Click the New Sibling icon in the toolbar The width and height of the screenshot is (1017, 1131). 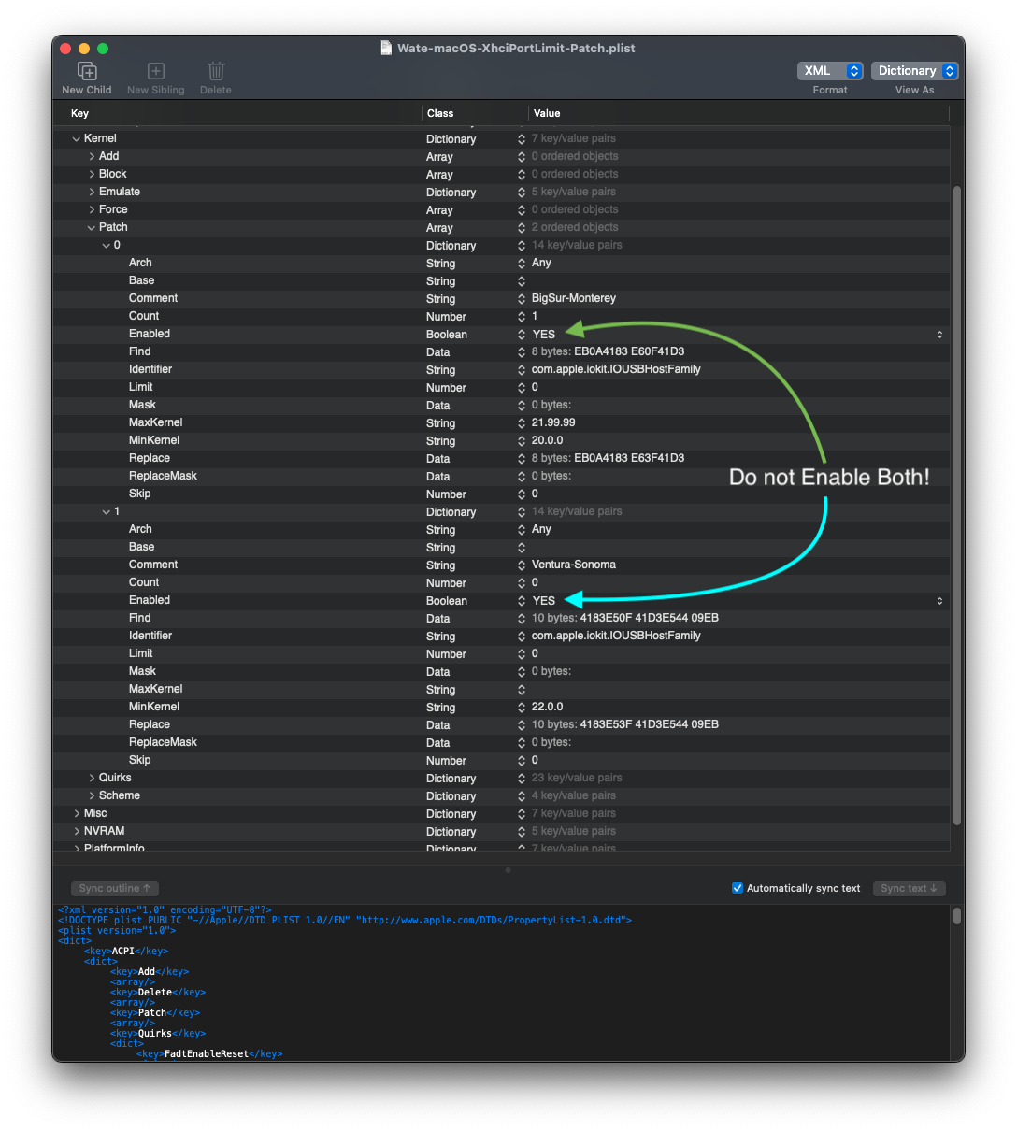coord(155,70)
